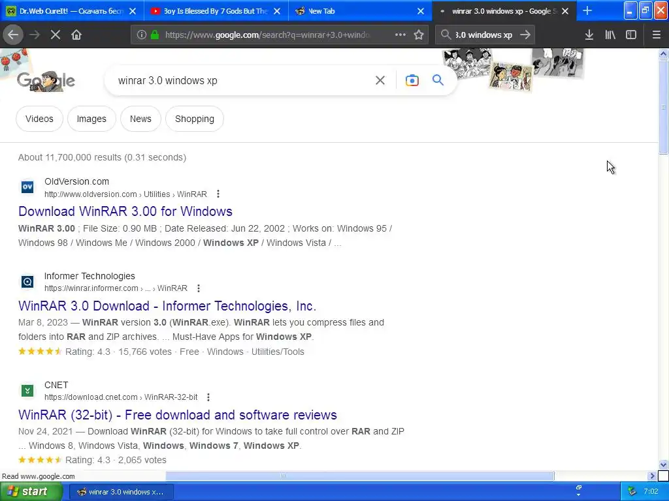Viewport: 669px width, 501px height.
Task: Open the CNET result options dots
Action: point(208,397)
